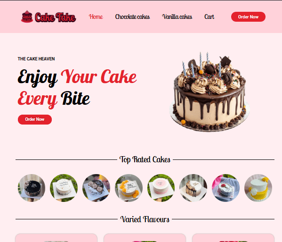Click the Order Now button in header
Image resolution: width=282 pixels, height=242 pixels.
(248, 17)
